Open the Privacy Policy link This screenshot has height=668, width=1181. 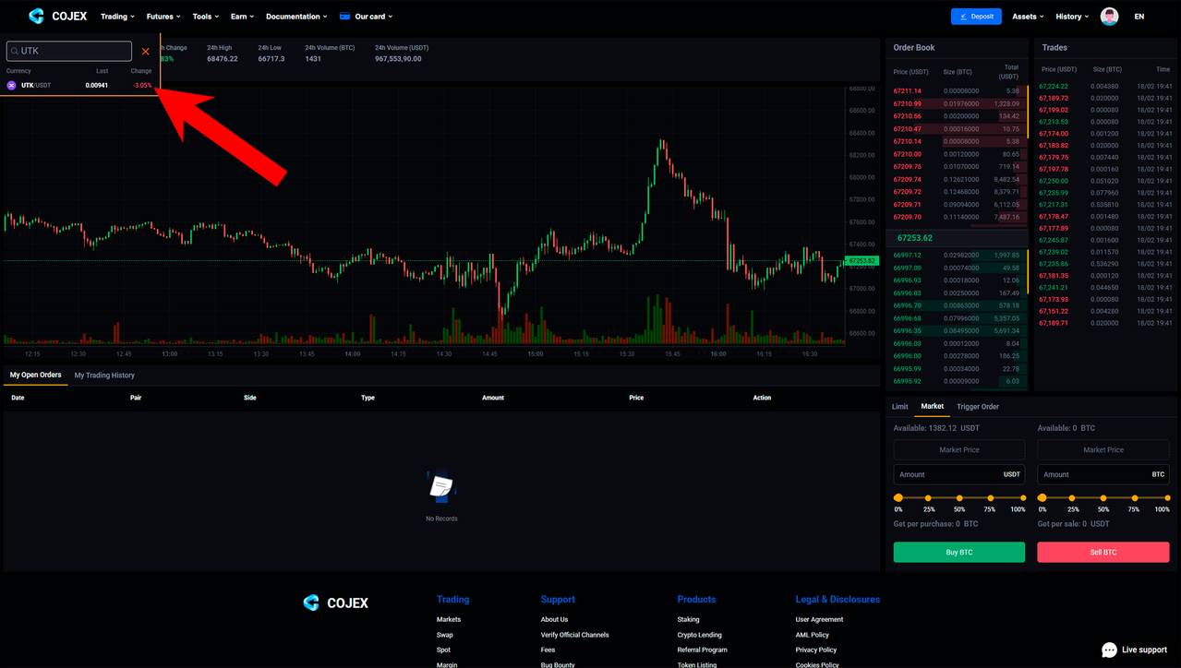click(x=816, y=650)
